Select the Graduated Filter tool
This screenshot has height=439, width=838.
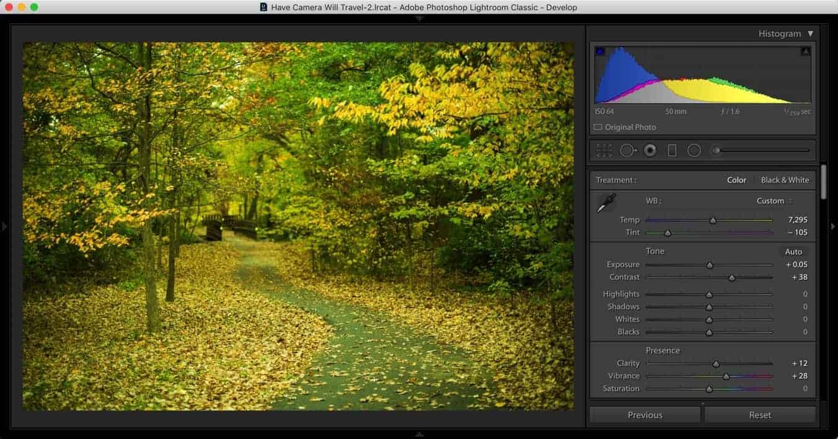coord(672,150)
